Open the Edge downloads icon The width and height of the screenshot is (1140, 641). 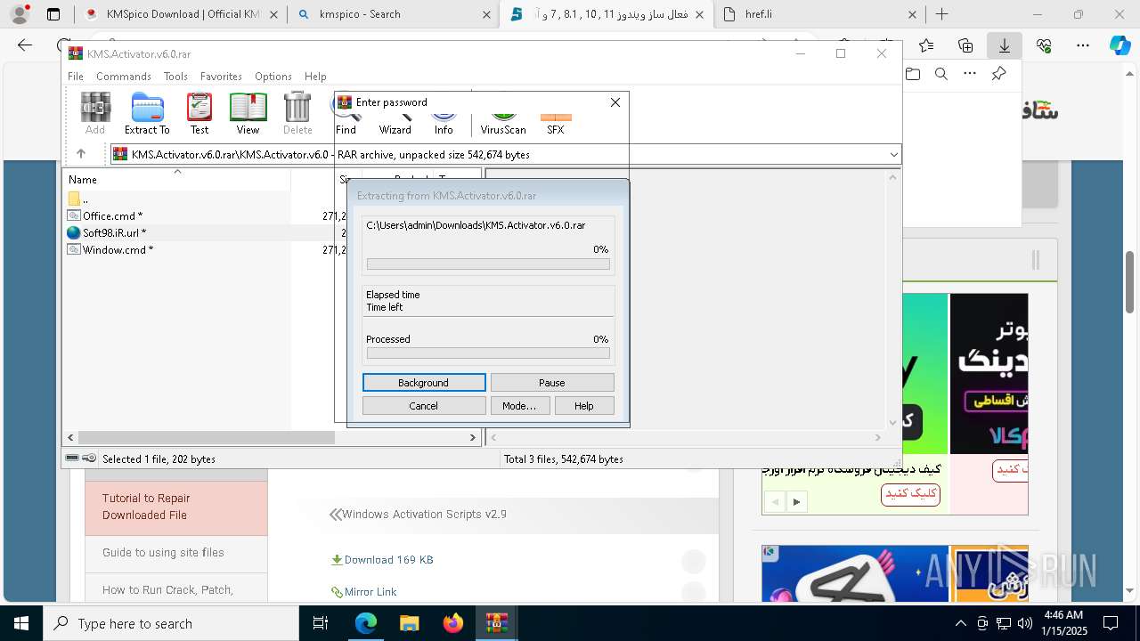1005,45
